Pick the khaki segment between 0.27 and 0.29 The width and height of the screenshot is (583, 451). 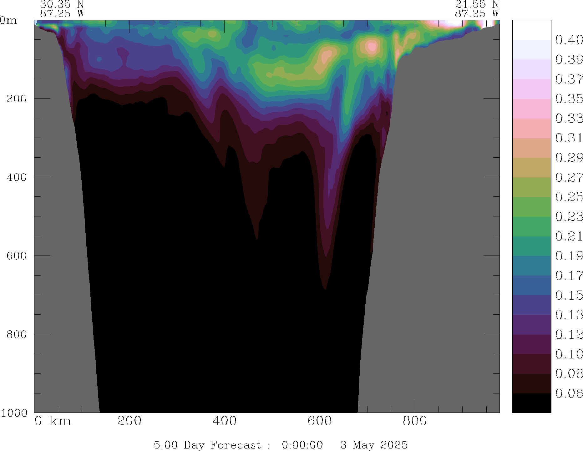[x=532, y=168]
